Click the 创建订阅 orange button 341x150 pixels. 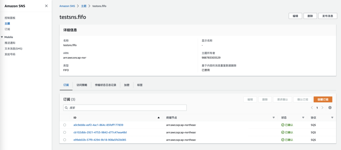coord(323,99)
